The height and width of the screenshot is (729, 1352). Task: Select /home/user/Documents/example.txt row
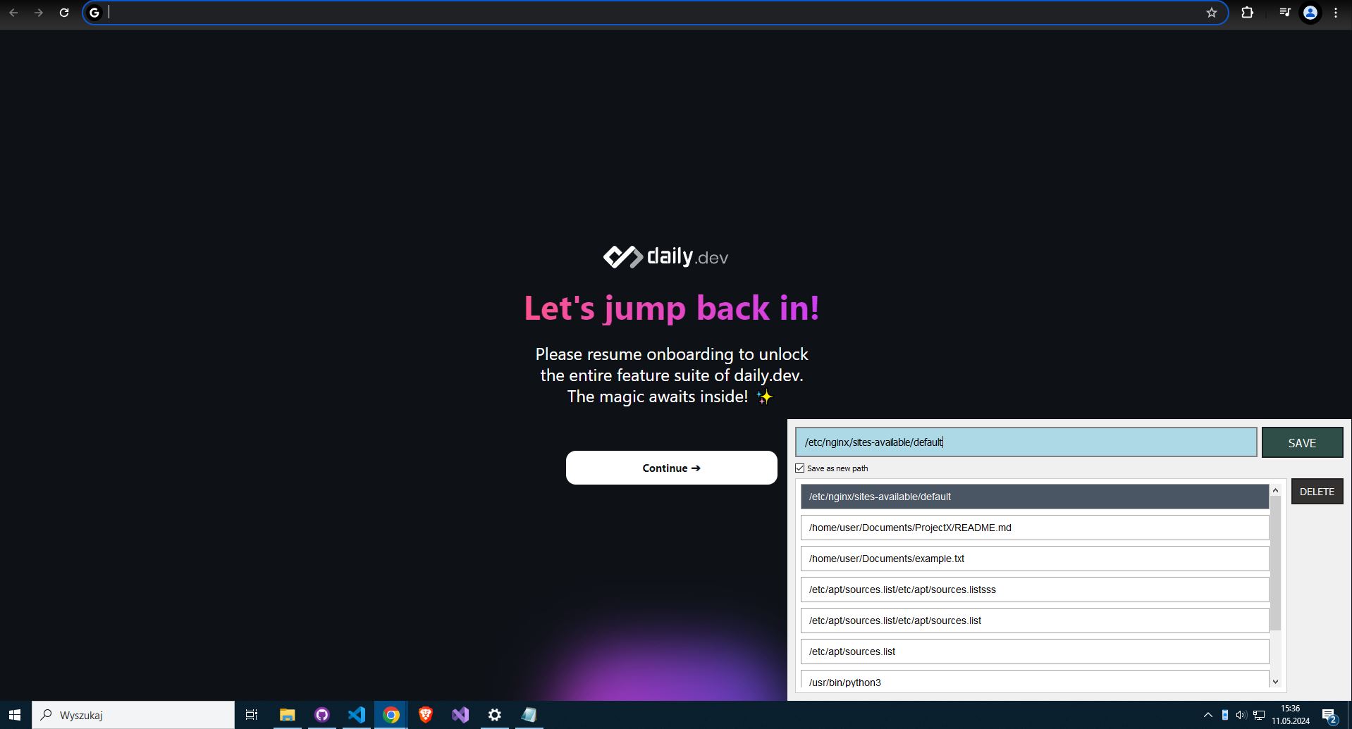point(1035,559)
